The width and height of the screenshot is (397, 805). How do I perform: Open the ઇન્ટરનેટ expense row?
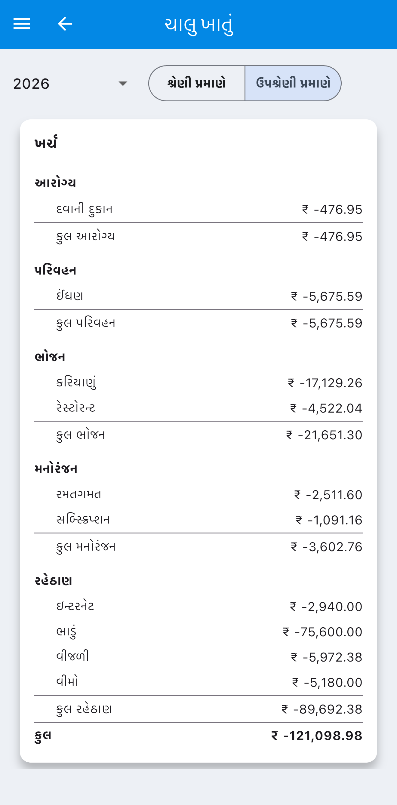198,606
